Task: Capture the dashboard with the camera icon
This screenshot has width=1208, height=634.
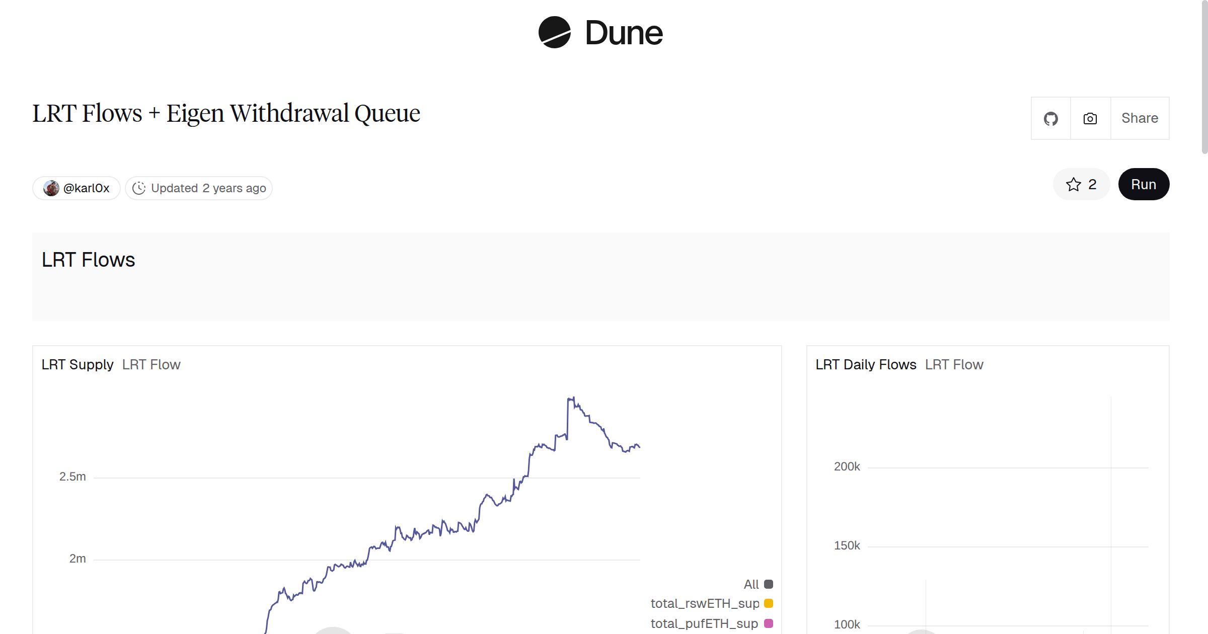Action: pos(1089,118)
